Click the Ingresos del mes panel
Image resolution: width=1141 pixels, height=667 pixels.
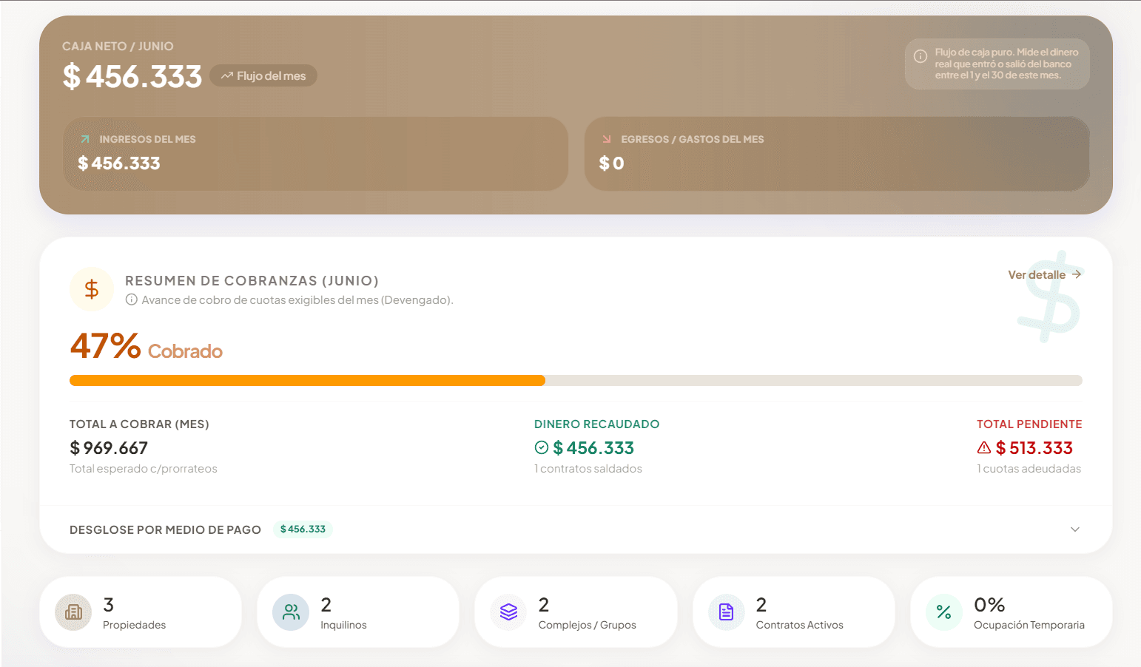(x=315, y=154)
